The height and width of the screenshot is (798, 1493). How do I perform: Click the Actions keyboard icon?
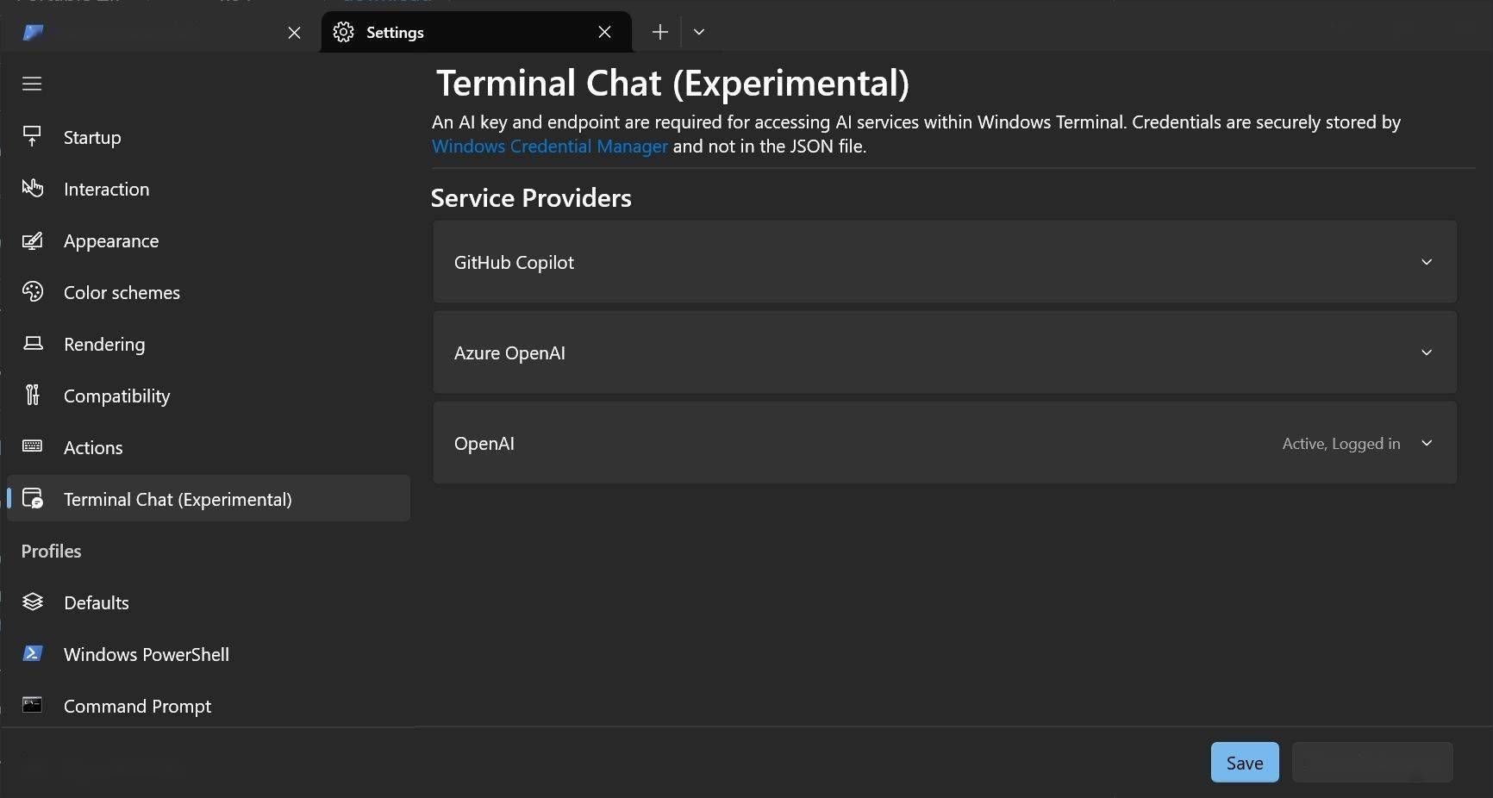32,446
